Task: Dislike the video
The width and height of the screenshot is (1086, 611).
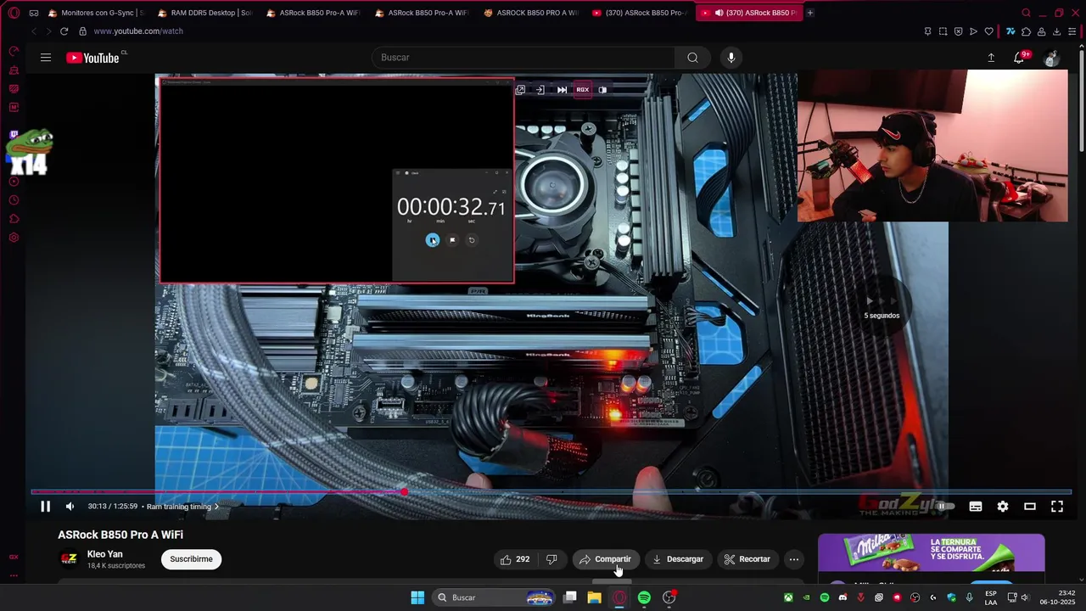Action: [x=551, y=559]
